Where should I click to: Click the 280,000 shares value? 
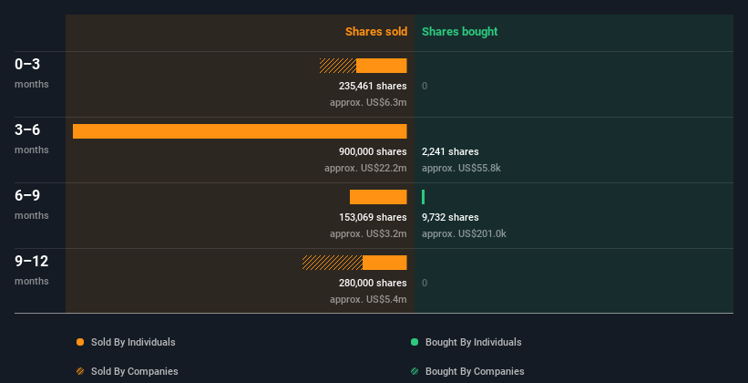373,284
